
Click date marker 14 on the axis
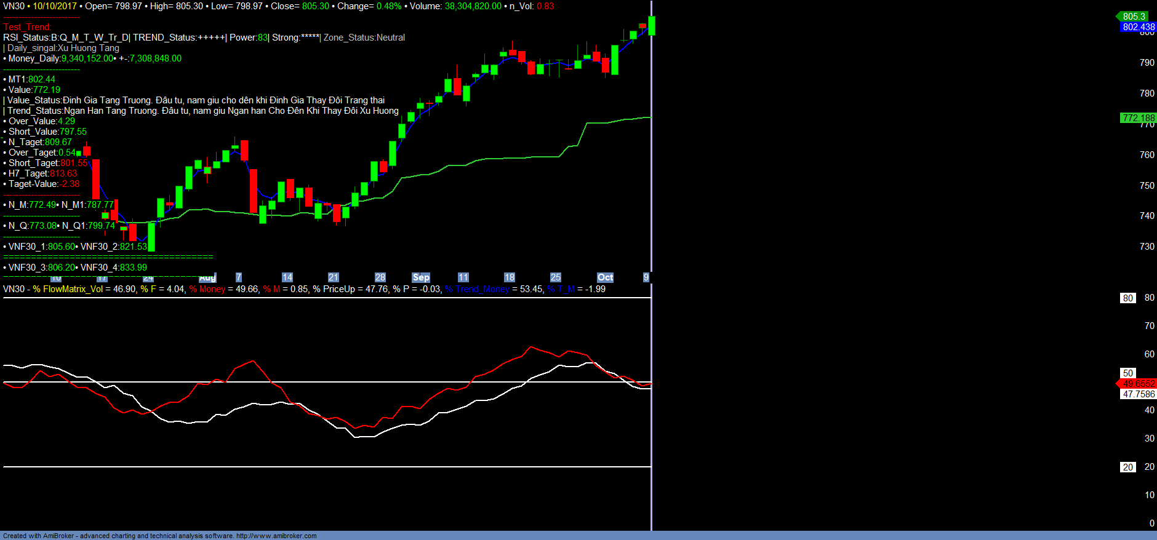coord(287,277)
